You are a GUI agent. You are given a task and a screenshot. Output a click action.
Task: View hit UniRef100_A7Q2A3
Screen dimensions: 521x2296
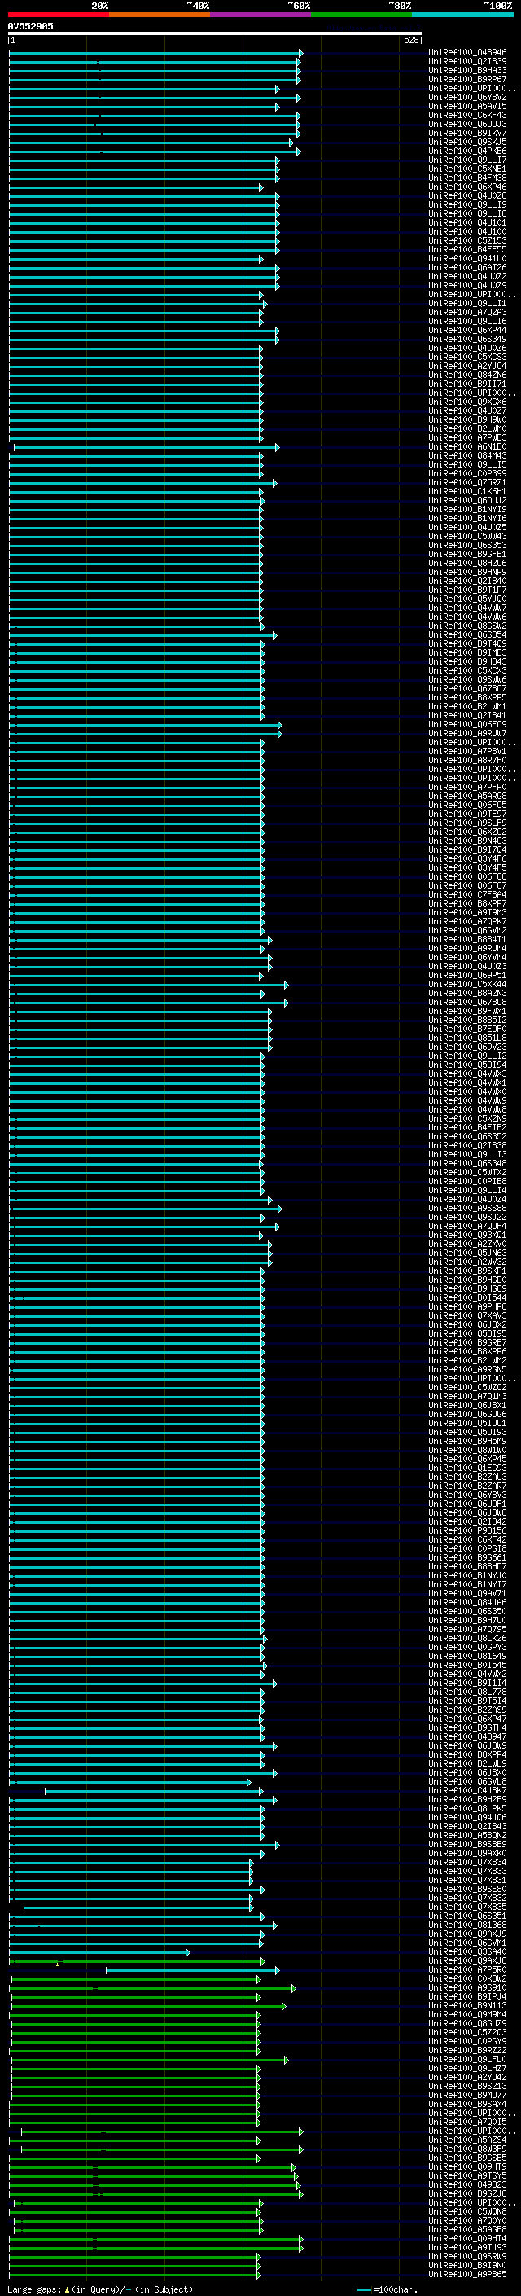(467, 312)
